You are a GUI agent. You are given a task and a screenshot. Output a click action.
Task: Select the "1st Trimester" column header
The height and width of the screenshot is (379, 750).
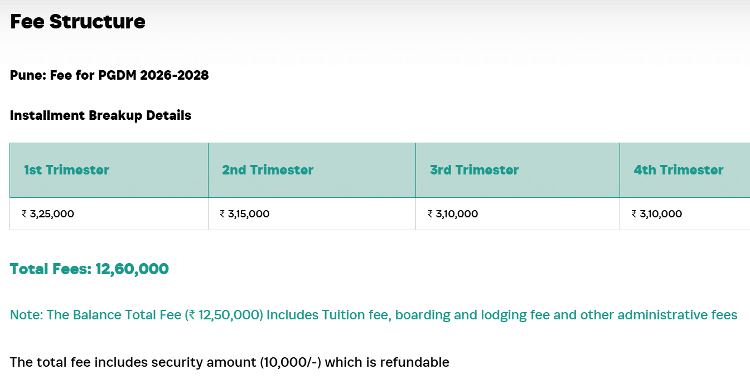(66, 170)
